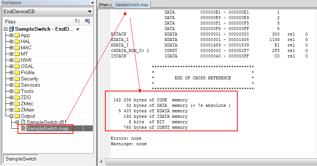Click the App folder icon

pyautogui.click(x=17, y=35)
